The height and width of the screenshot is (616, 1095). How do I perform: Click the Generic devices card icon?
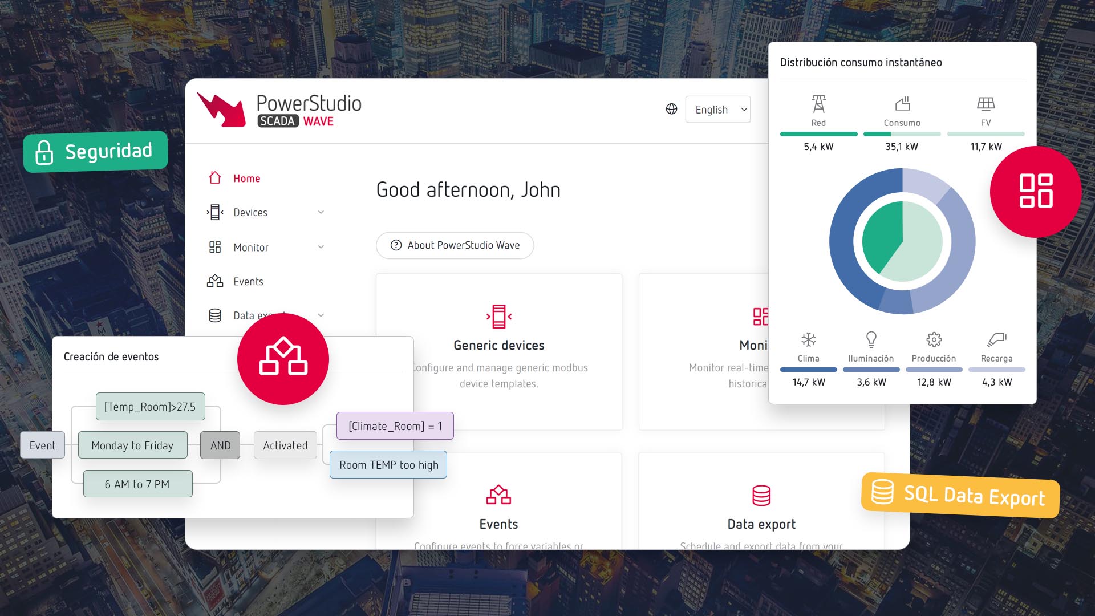point(498,317)
